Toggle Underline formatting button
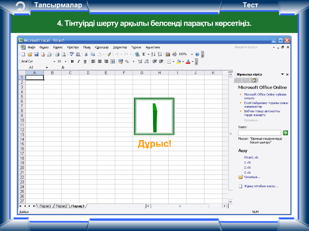Screen dimensions: 309x231 [85, 62]
